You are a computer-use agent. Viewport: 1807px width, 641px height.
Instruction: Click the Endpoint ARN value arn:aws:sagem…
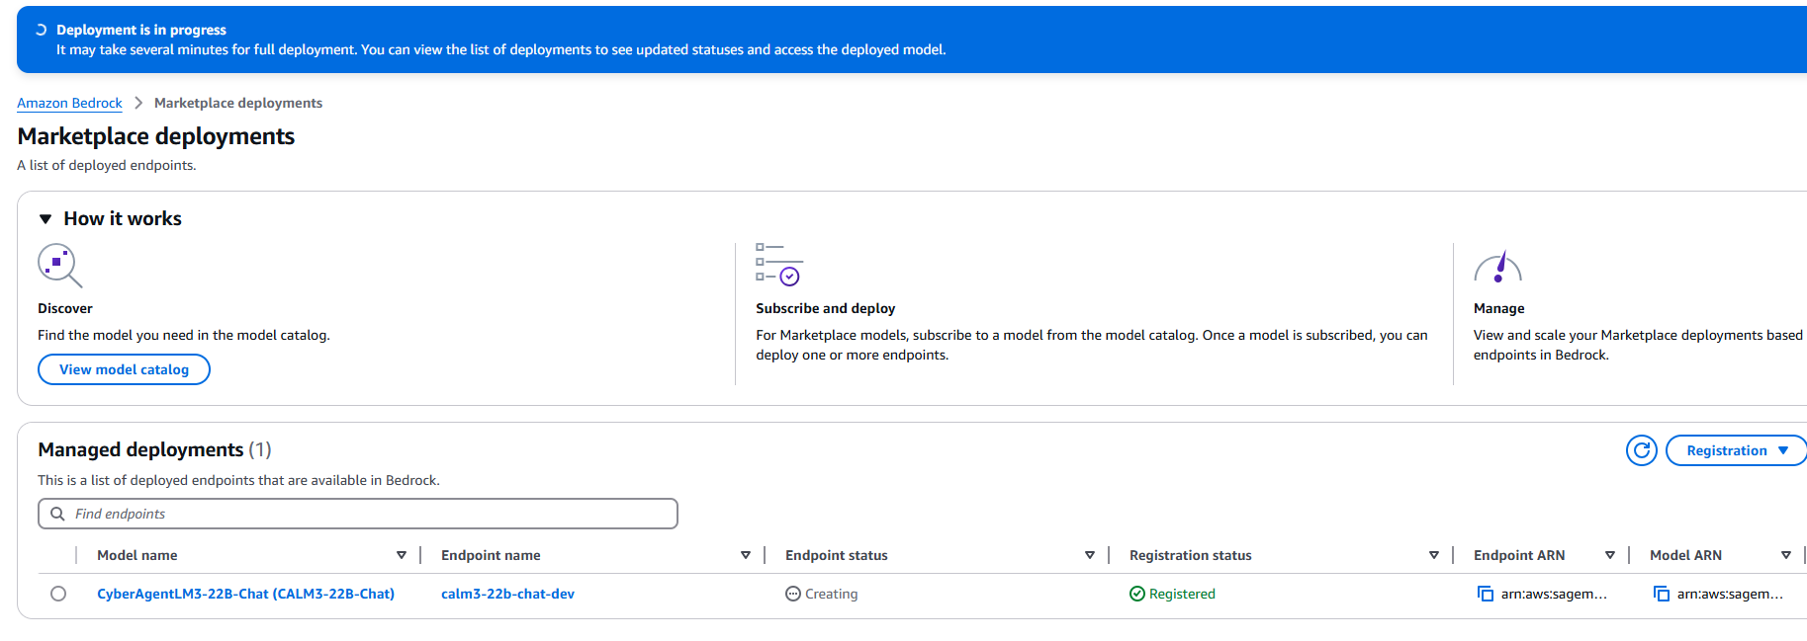tap(1554, 594)
